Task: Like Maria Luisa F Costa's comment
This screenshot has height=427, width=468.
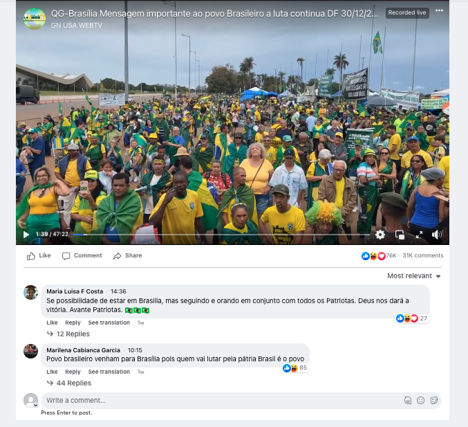Action: (x=52, y=322)
